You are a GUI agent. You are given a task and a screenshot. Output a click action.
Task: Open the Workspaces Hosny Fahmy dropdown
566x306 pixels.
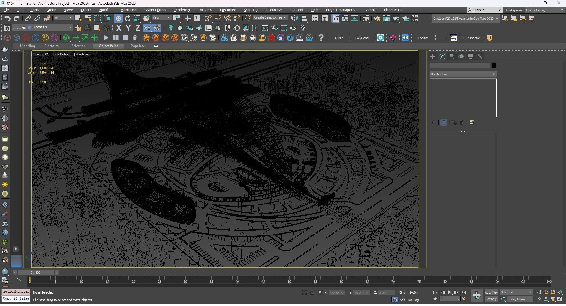point(544,10)
